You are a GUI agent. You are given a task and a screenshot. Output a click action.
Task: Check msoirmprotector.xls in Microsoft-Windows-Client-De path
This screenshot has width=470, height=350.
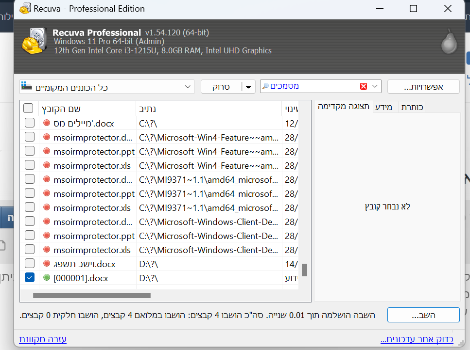(x=29, y=249)
